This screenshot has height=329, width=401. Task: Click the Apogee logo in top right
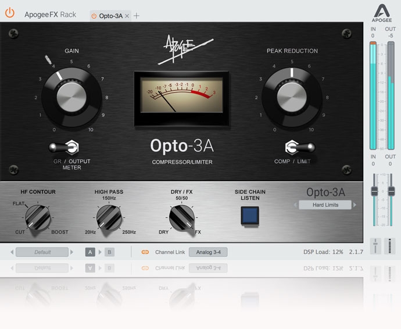(x=382, y=12)
